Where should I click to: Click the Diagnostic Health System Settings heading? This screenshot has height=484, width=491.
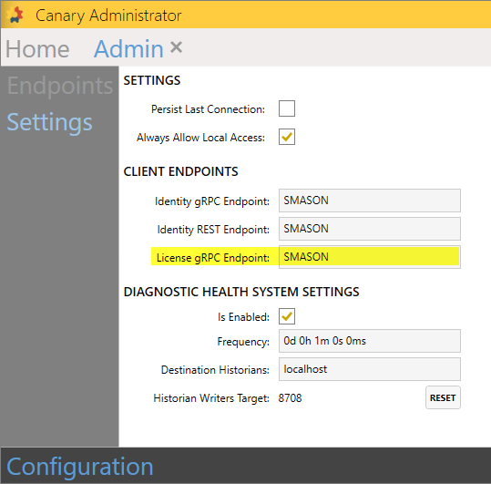pos(241,292)
